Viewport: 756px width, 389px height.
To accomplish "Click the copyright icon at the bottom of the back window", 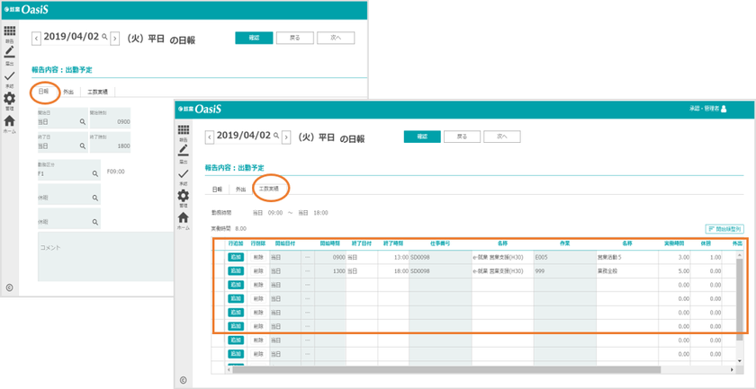I will [x=9, y=287].
